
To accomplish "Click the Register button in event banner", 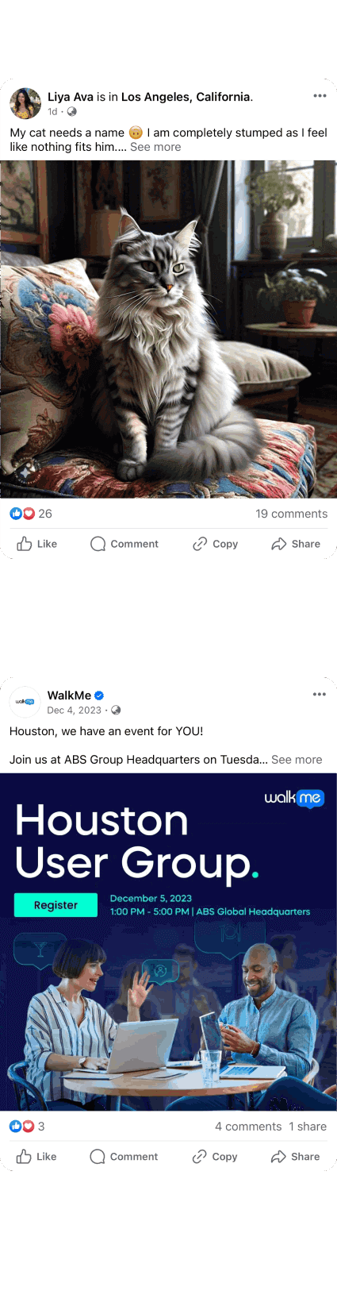I will (56, 905).
